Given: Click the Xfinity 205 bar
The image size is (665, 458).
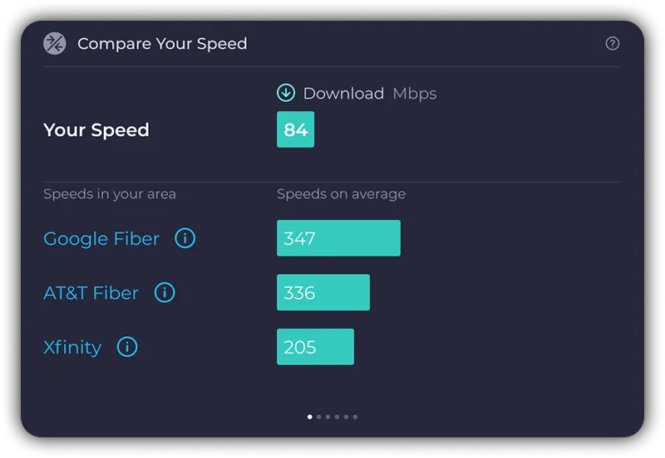Looking at the screenshot, I should [x=315, y=347].
